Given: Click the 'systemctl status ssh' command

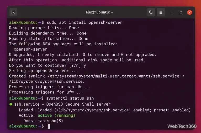Looking at the screenshot, I should tap(70, 98).
